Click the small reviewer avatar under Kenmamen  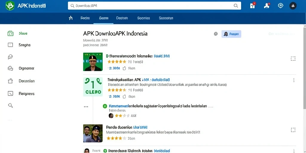coord(111,116)
